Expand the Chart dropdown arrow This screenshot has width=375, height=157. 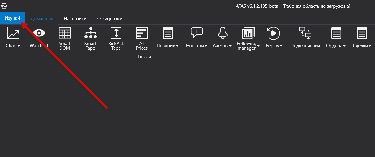click(19, 46)
